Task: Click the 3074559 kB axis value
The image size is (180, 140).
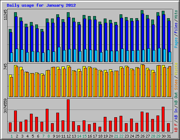Action: (5, 106)
